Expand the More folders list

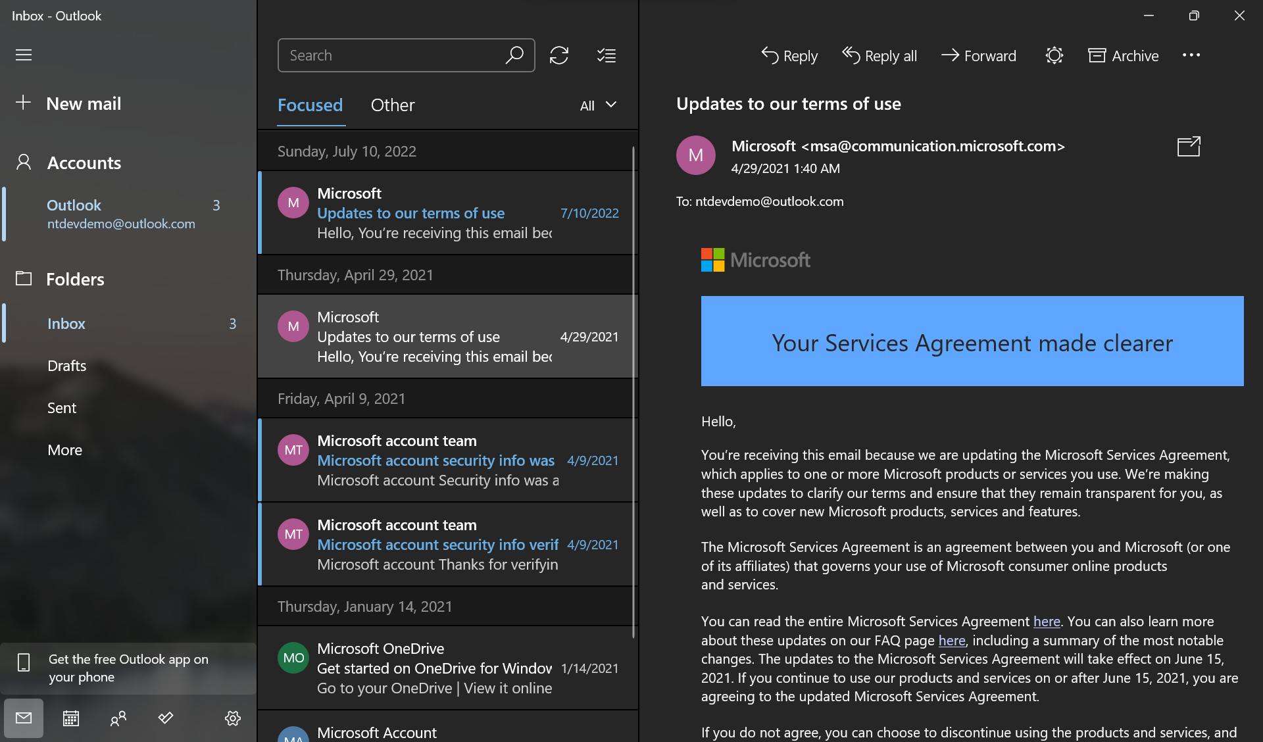click(x=64, y=450)
